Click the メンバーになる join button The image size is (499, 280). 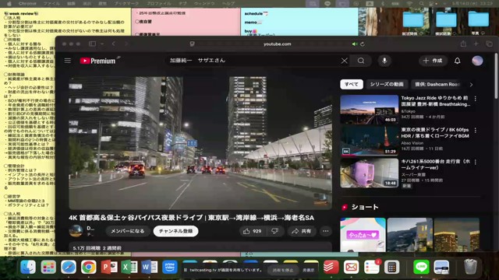127,231
